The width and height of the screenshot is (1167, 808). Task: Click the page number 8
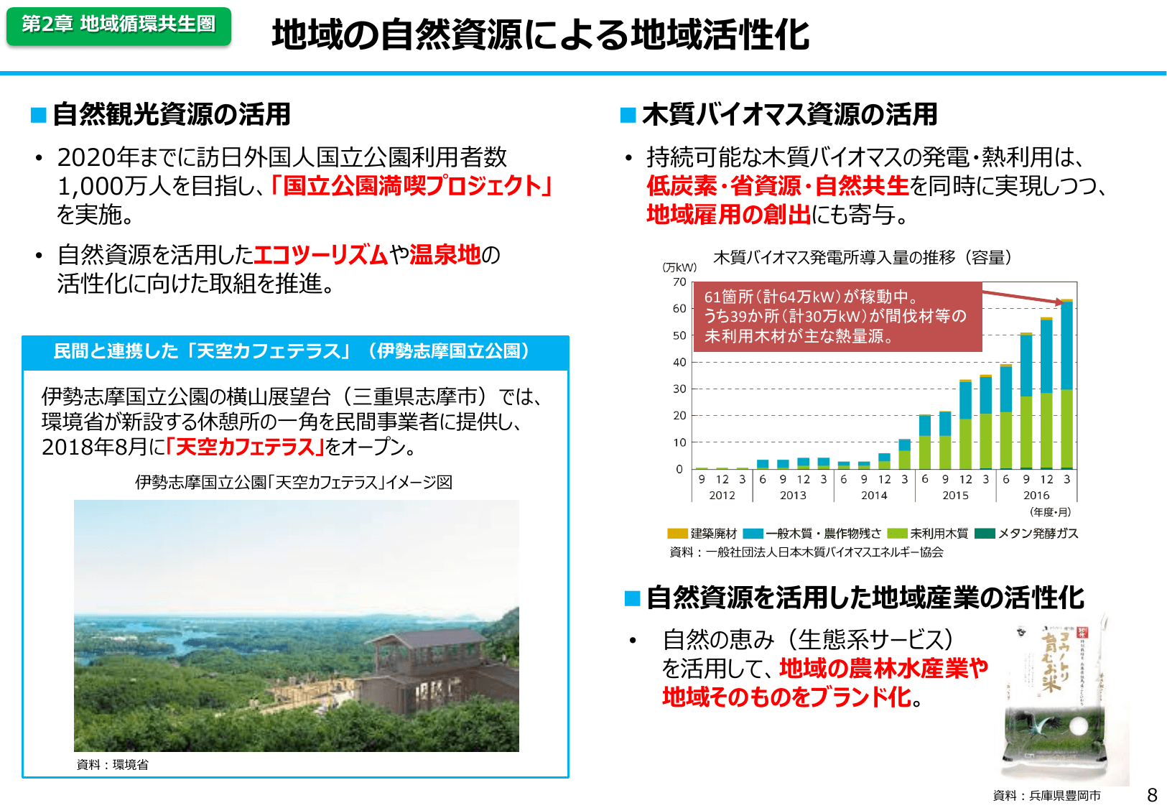pyautogui.click(x=1152, y=794)
